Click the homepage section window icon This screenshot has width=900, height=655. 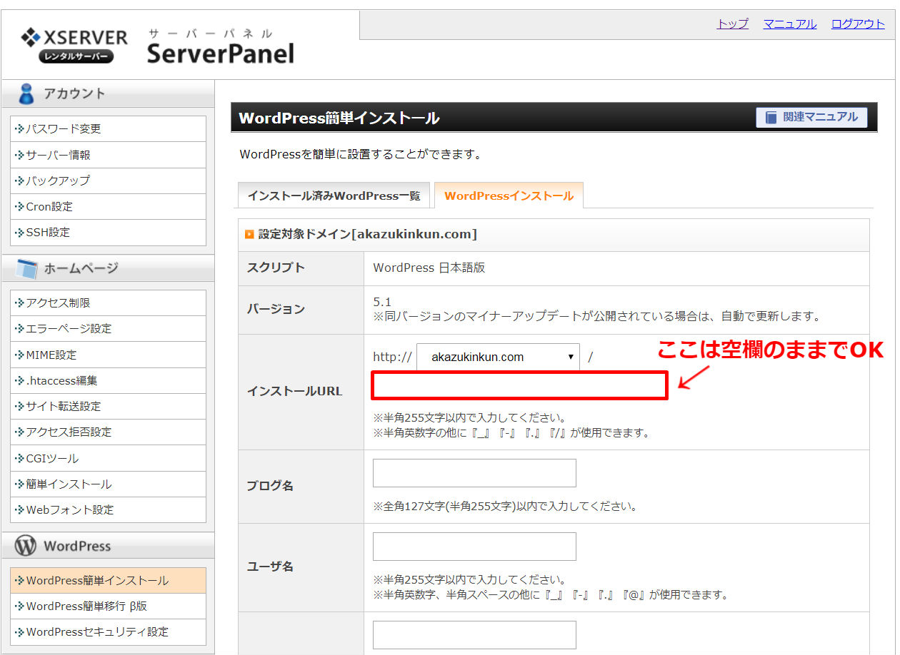pyautogui.click(x=26, y=268)
